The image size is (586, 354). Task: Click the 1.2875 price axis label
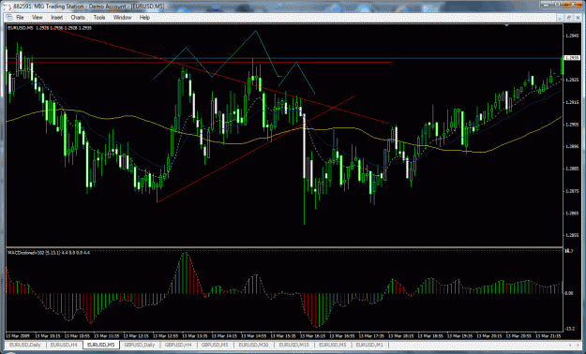point(572,191)
